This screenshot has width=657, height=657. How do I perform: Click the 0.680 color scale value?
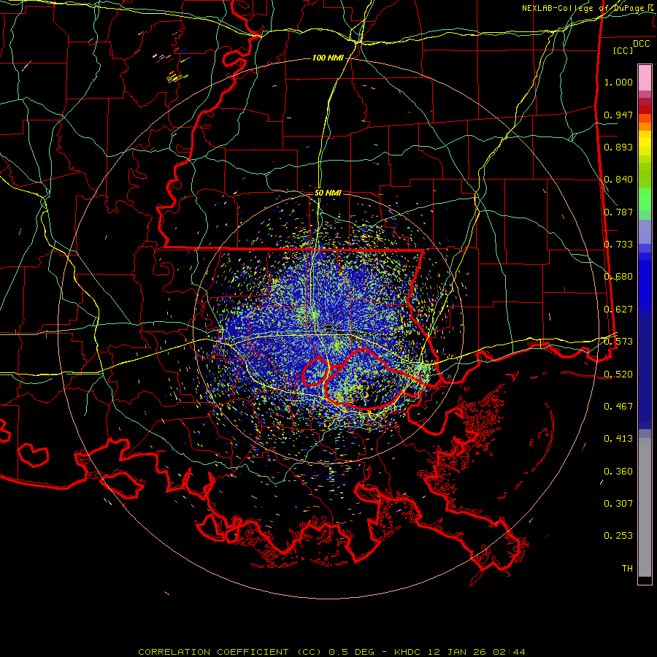618,277
